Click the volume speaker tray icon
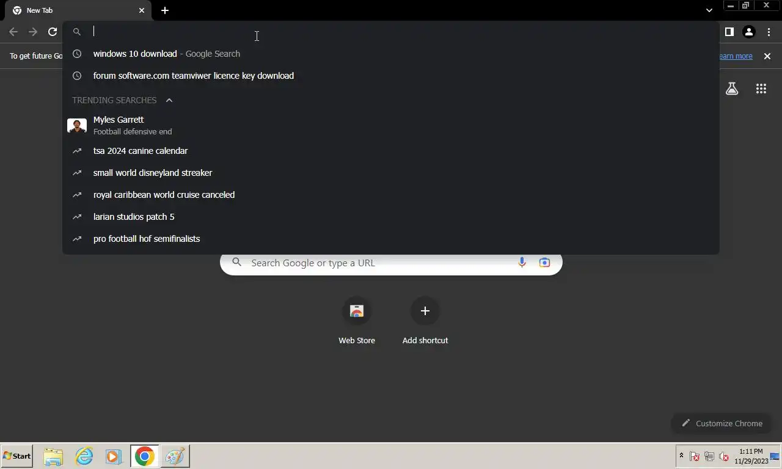Image resolution: width=782 pixels, height=469 pixels. [x=724, y=456]
